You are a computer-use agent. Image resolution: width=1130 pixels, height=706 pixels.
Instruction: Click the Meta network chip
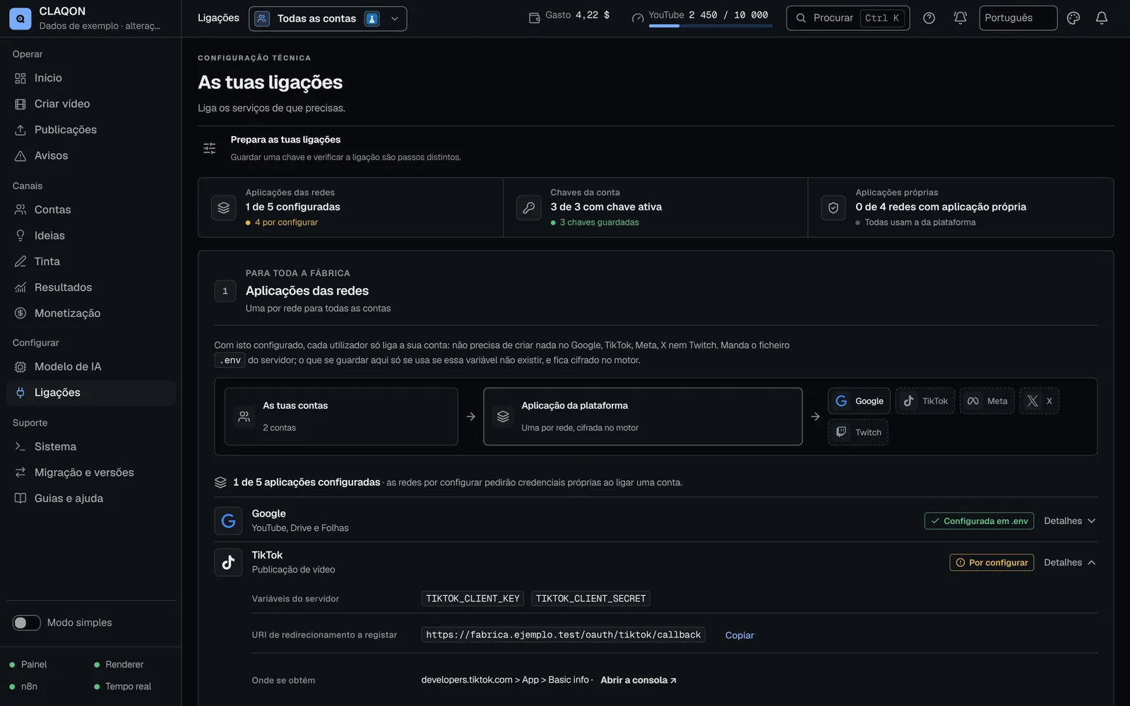click(987, 401)
